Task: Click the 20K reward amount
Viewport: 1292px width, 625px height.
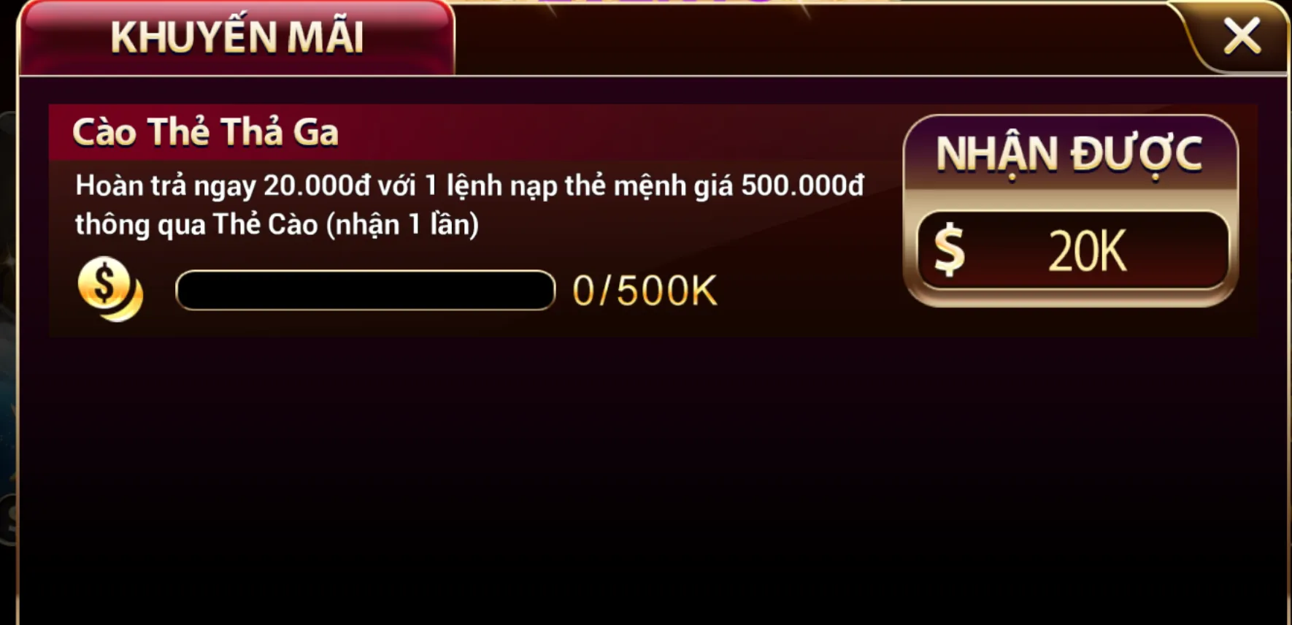Action: (1088, 252)
